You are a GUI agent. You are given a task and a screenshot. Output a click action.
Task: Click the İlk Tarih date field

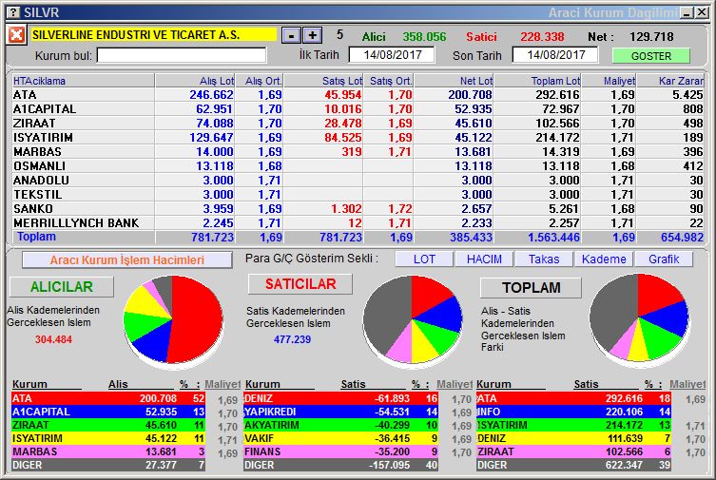[392, 55]
